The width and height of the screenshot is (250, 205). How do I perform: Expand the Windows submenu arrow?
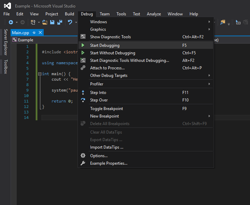click(209, 22)
